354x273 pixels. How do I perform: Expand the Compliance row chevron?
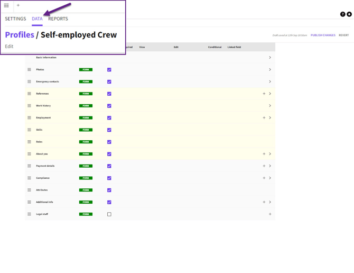(270, 178)
